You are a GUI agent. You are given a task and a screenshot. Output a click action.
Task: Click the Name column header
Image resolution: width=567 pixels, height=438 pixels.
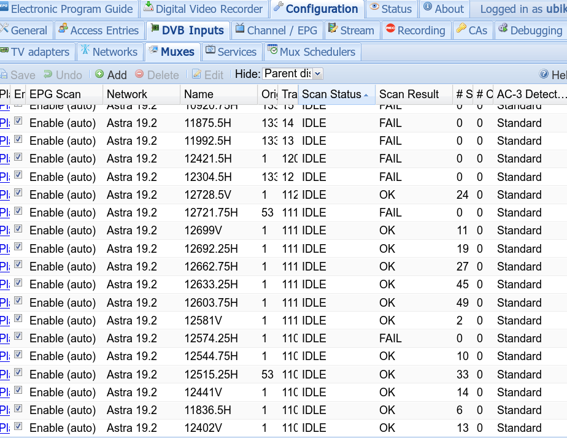coord(219,94)
